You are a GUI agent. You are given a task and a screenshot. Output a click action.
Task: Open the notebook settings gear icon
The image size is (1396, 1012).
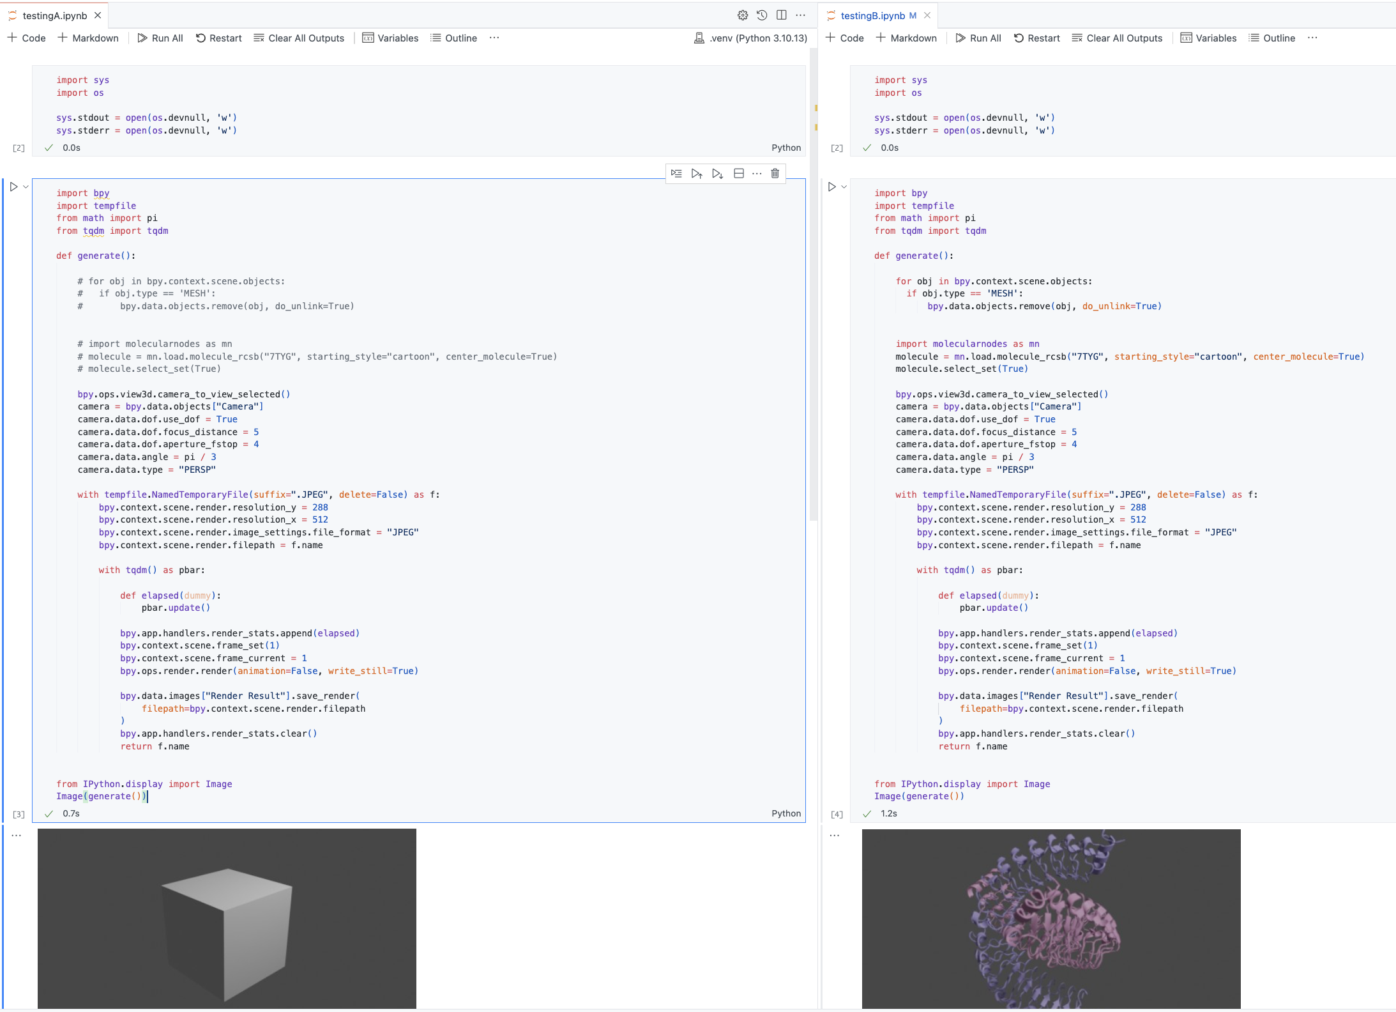743,15
